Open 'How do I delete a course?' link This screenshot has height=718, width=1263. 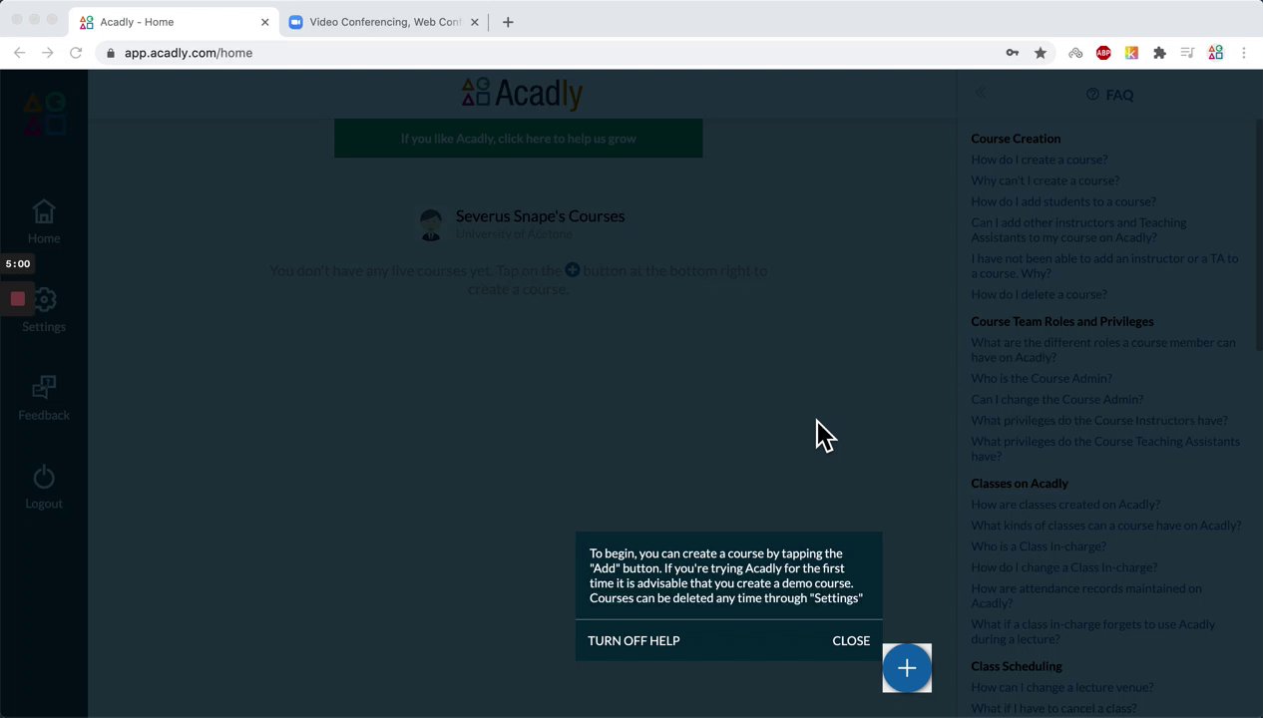point(1039,294)
